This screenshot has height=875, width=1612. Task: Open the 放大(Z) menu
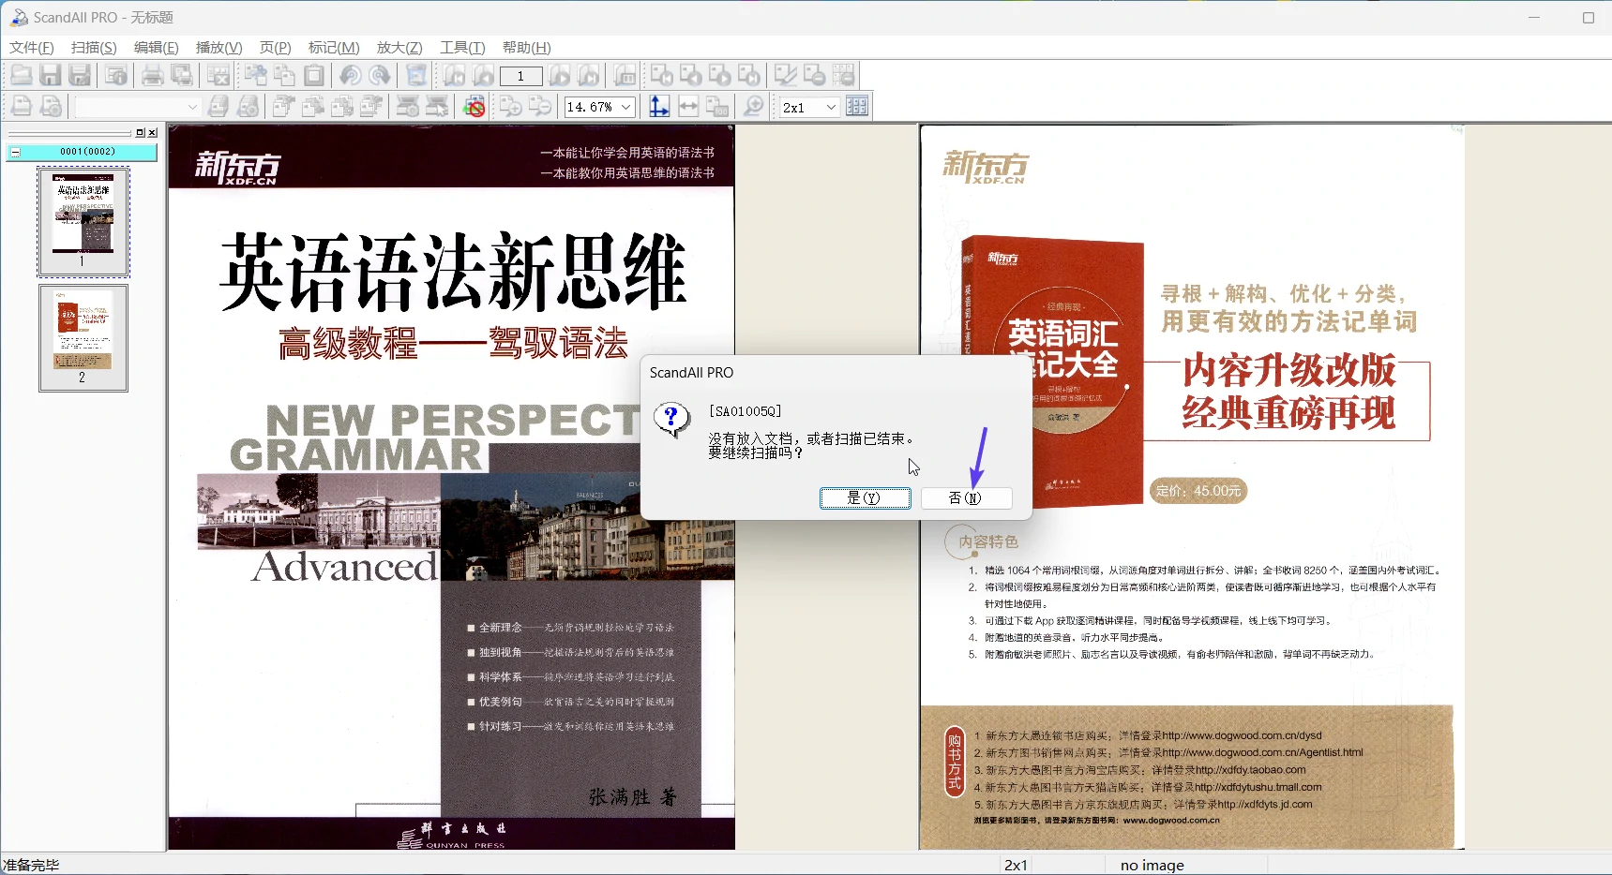(x=399, y=48)
